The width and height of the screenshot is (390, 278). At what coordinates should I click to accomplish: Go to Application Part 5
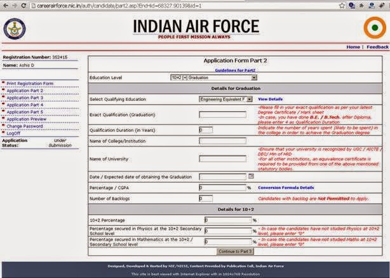pyautogui.click(x=25, y=112)
